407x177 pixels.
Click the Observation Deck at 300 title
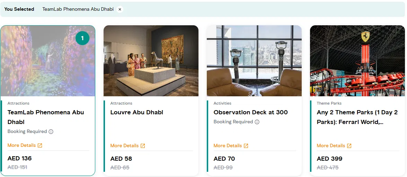click(x=250, y=112)
